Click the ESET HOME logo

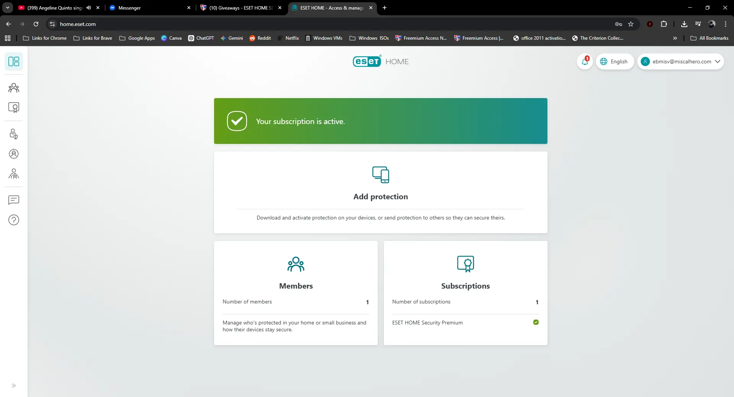coord(381,61)
